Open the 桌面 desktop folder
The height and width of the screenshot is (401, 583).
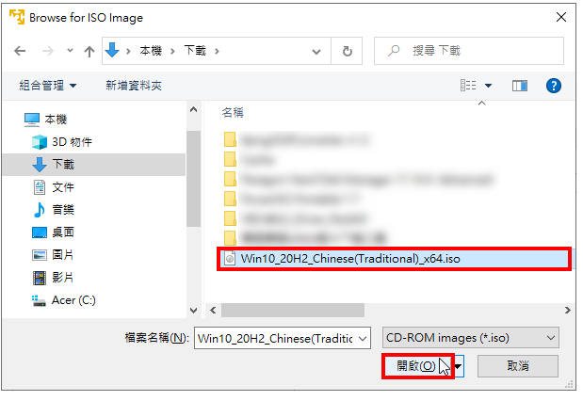[54, 233]
